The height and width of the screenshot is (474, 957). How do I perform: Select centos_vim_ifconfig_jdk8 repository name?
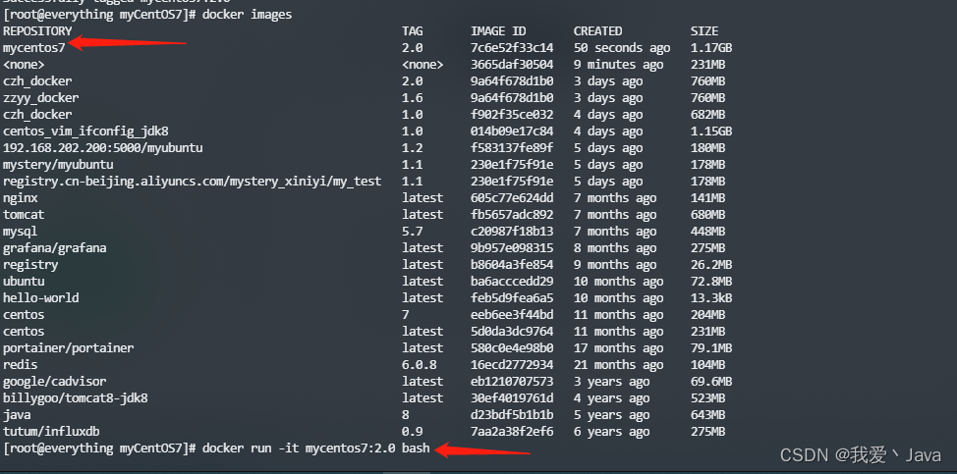(85, 131)
